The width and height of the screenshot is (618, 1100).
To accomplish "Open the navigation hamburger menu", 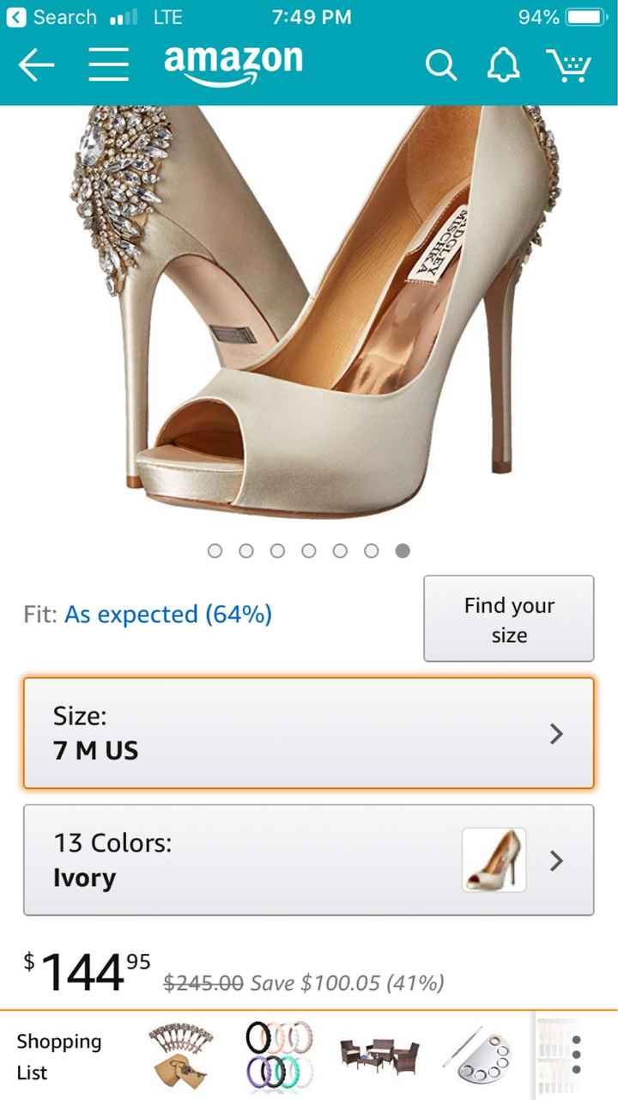I will [108, 64].
